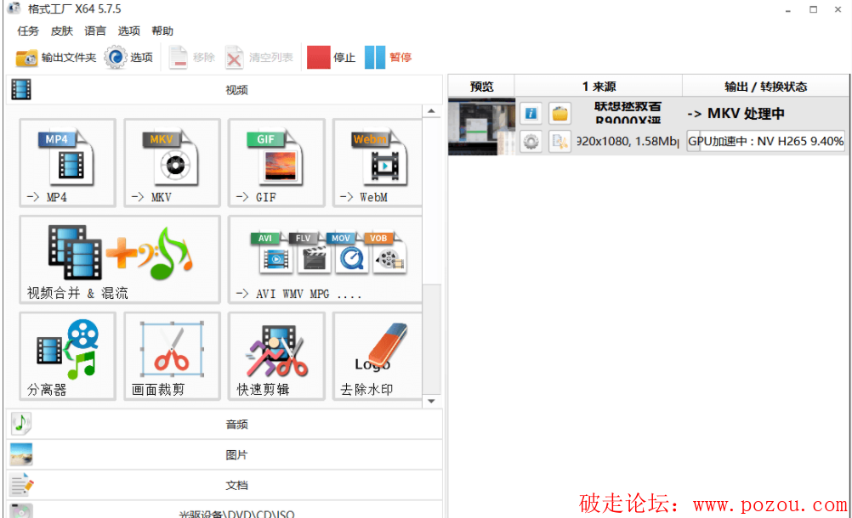Open the 皮肤 menu
The height and width of the screenshot is (518, 852).
click(61, 31)
